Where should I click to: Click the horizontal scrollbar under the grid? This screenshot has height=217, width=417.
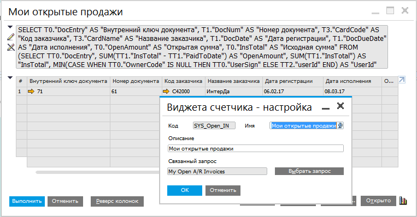coord(98,172)
